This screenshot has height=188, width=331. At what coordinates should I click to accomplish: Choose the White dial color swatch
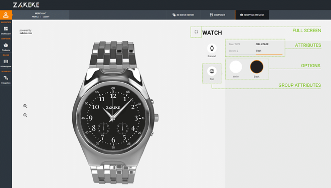click(236, 67)
